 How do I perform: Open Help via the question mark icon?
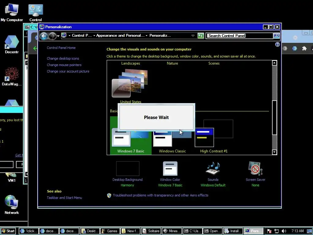(x=277, y=44)
